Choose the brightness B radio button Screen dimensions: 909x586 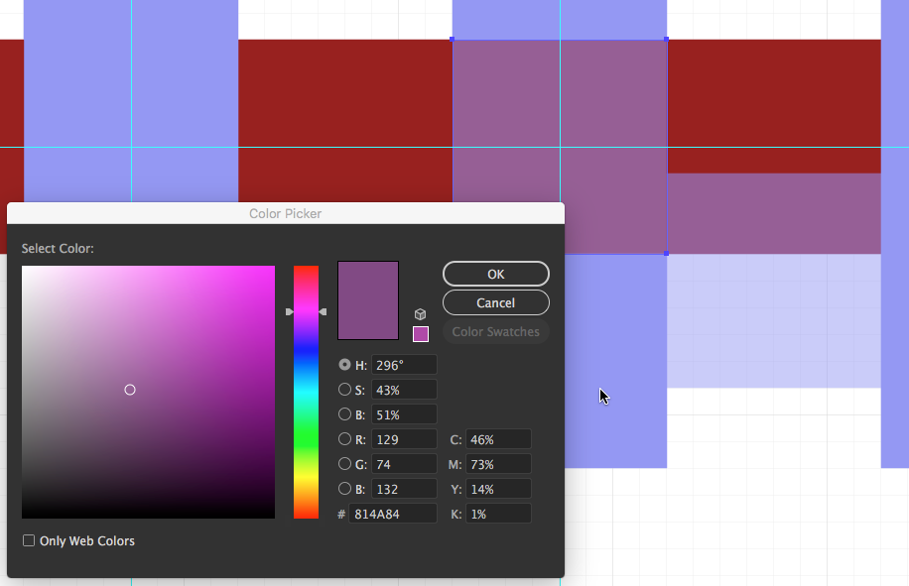(344, 414)
